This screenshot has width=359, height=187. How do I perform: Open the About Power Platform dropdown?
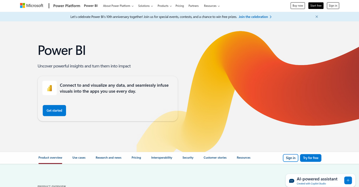tap(118, 6)
